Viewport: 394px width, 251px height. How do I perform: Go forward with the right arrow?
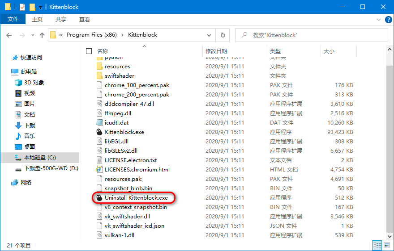coord(22,35)
